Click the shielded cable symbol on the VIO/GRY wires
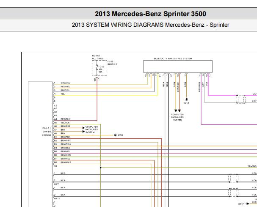The width and height of the screenshot is (257, 207). [x=241, y=99]
